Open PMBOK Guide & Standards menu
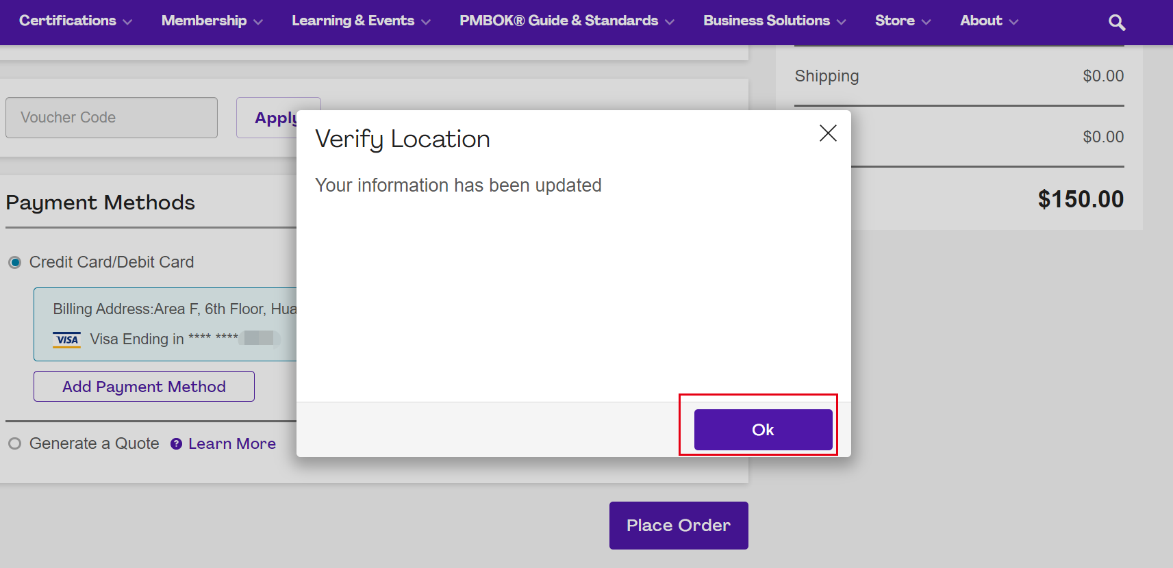Screen dimensions: 1173x568 (x=566, y=21)
